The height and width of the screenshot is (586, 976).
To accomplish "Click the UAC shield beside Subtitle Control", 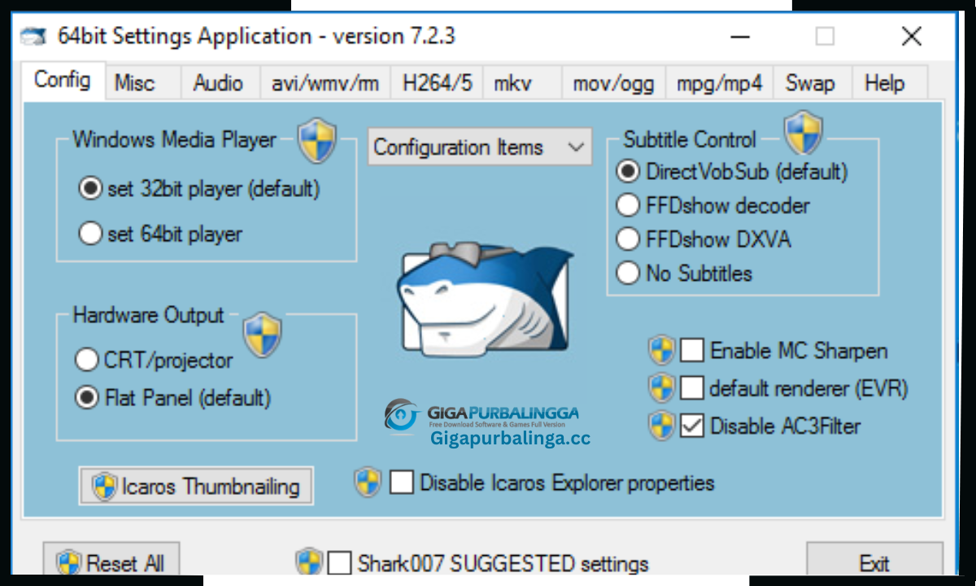I will click(x=803, y=133).
